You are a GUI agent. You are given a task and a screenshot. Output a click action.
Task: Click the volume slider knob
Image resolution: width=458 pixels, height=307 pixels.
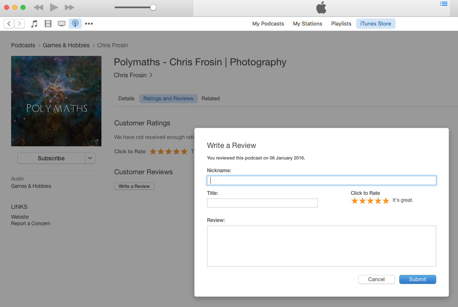point(153,7)
